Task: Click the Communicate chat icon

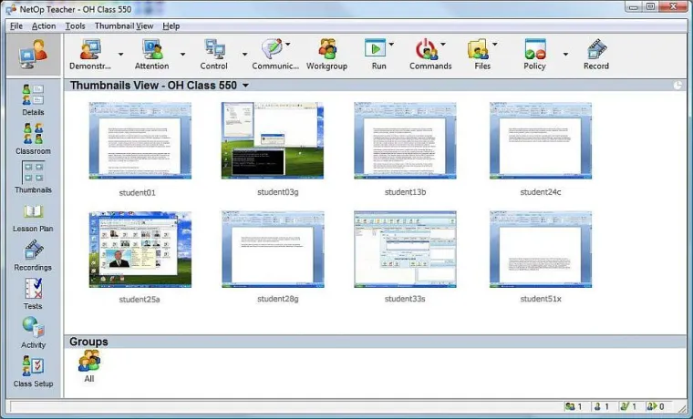Action: pyautogui.click(x=272, y=50)
